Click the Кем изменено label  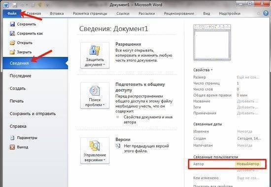[x=206, y=178]
